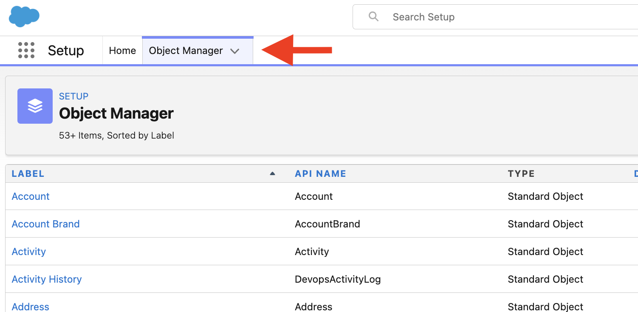This screenshot has width=638, height=312.
Task: Click Standard Object in Activity History row
Action: [545, 279]
